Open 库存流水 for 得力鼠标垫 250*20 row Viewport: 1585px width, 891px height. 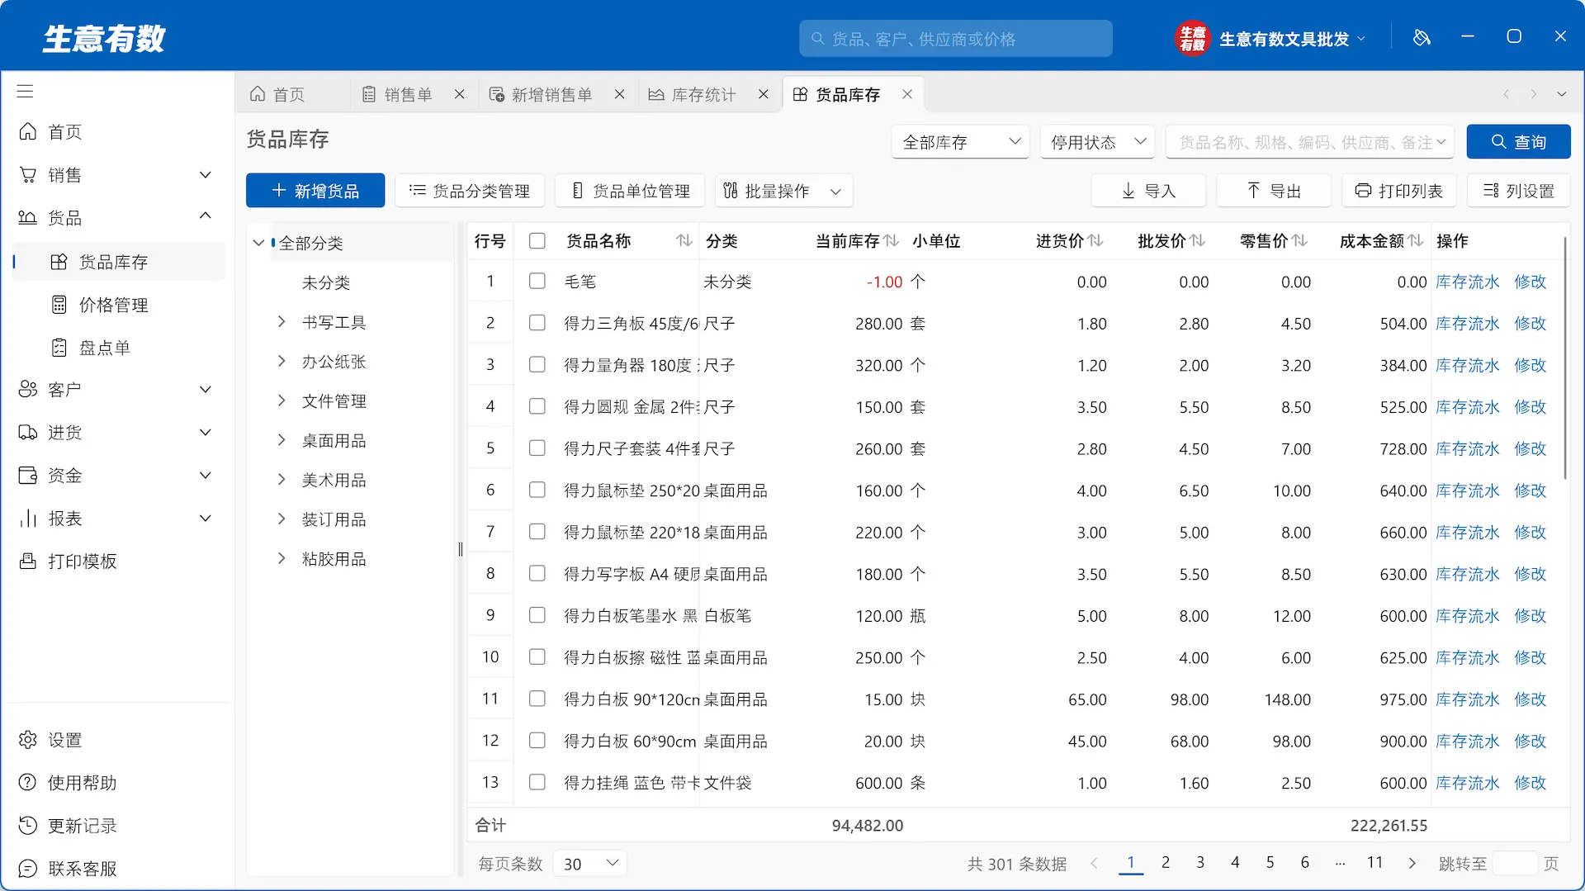(1467, 491)
